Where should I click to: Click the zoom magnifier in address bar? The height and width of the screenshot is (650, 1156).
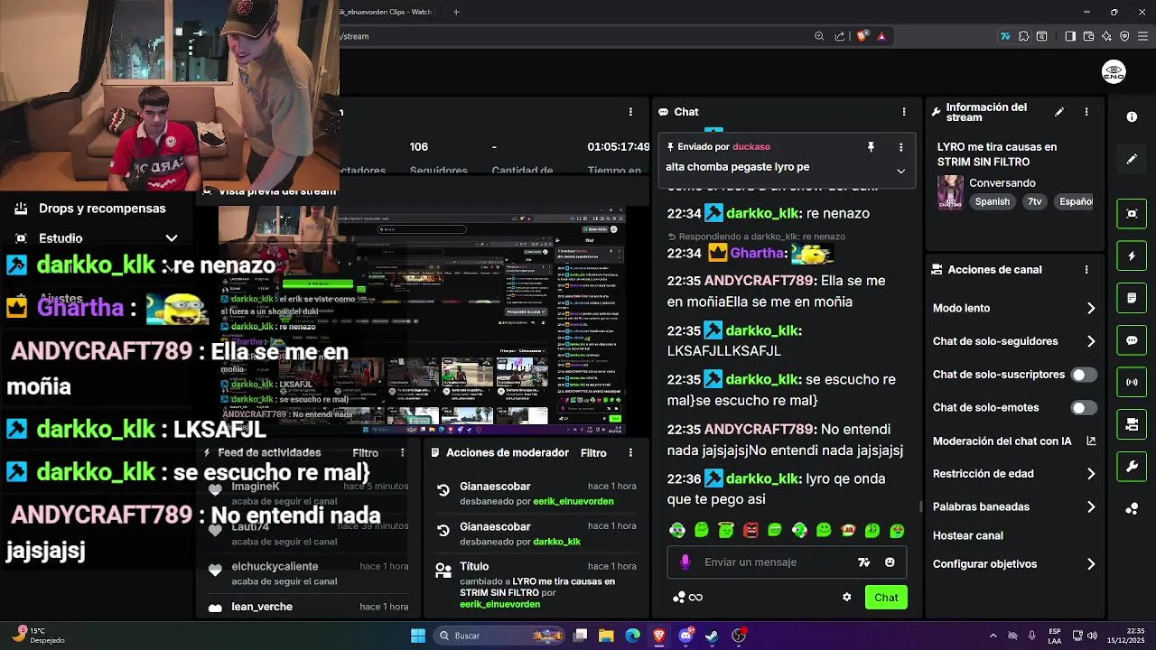tap(819, 36)
